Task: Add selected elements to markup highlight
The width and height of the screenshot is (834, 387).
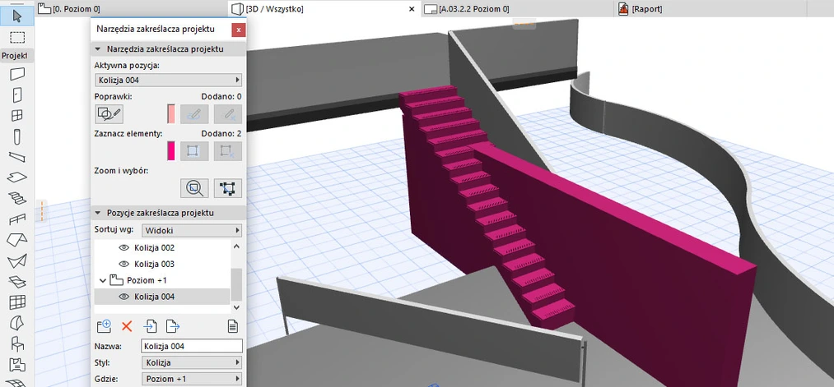Action: point(194,150)
